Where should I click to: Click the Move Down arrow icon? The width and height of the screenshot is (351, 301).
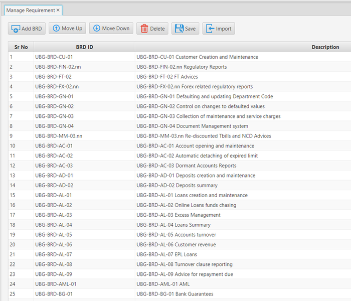[96, 29]
